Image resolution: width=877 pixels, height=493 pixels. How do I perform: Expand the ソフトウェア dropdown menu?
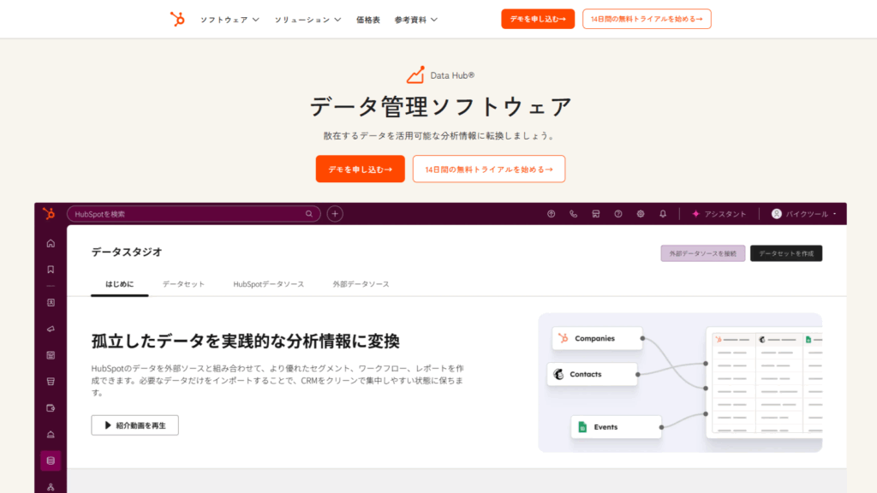pos(230,19)
